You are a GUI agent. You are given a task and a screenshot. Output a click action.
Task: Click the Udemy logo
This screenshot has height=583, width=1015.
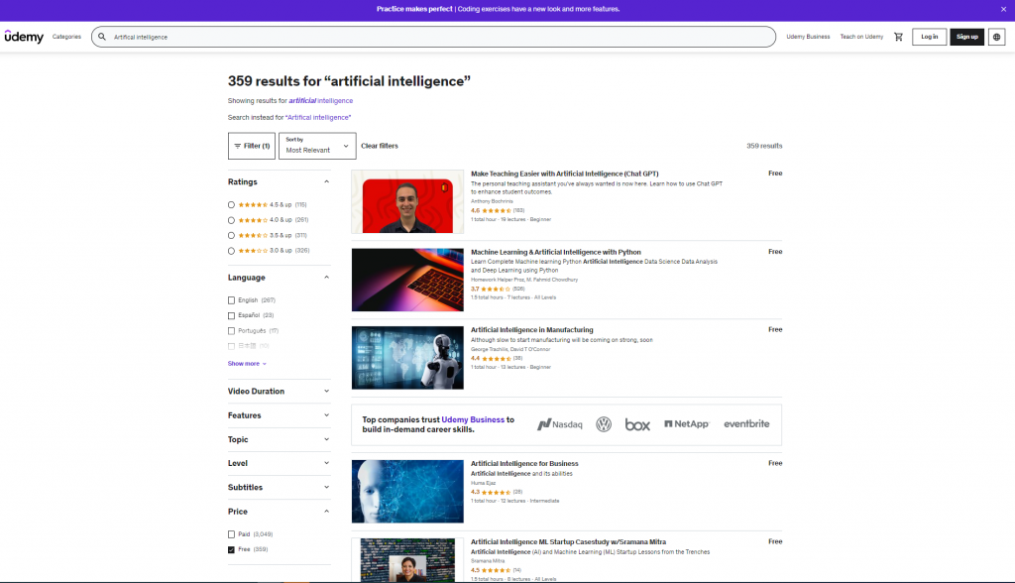(x=24, y=37)
